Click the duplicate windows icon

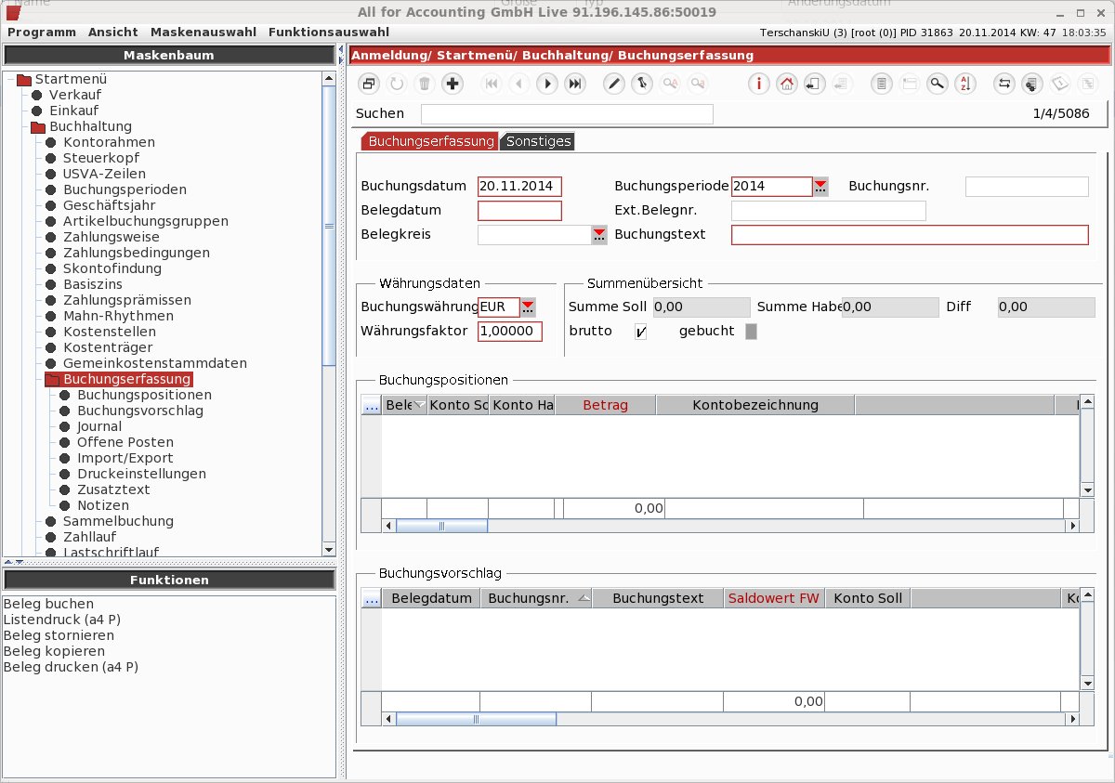pos(369,84)
